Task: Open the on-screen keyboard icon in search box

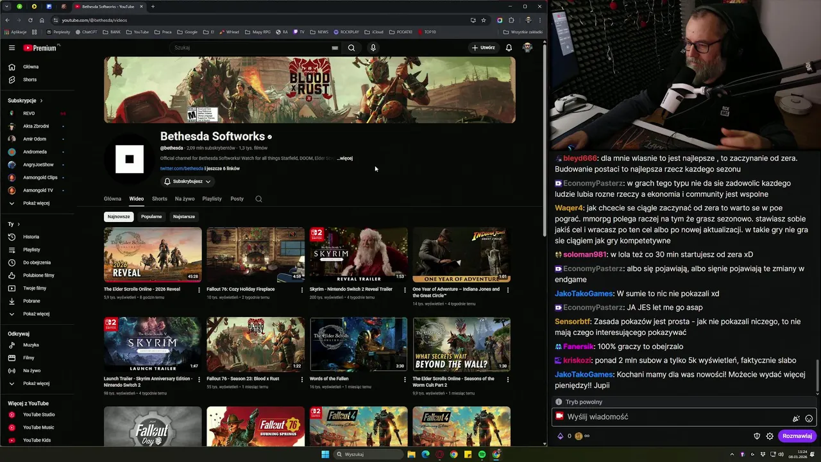Action: (x=335, y=47)
